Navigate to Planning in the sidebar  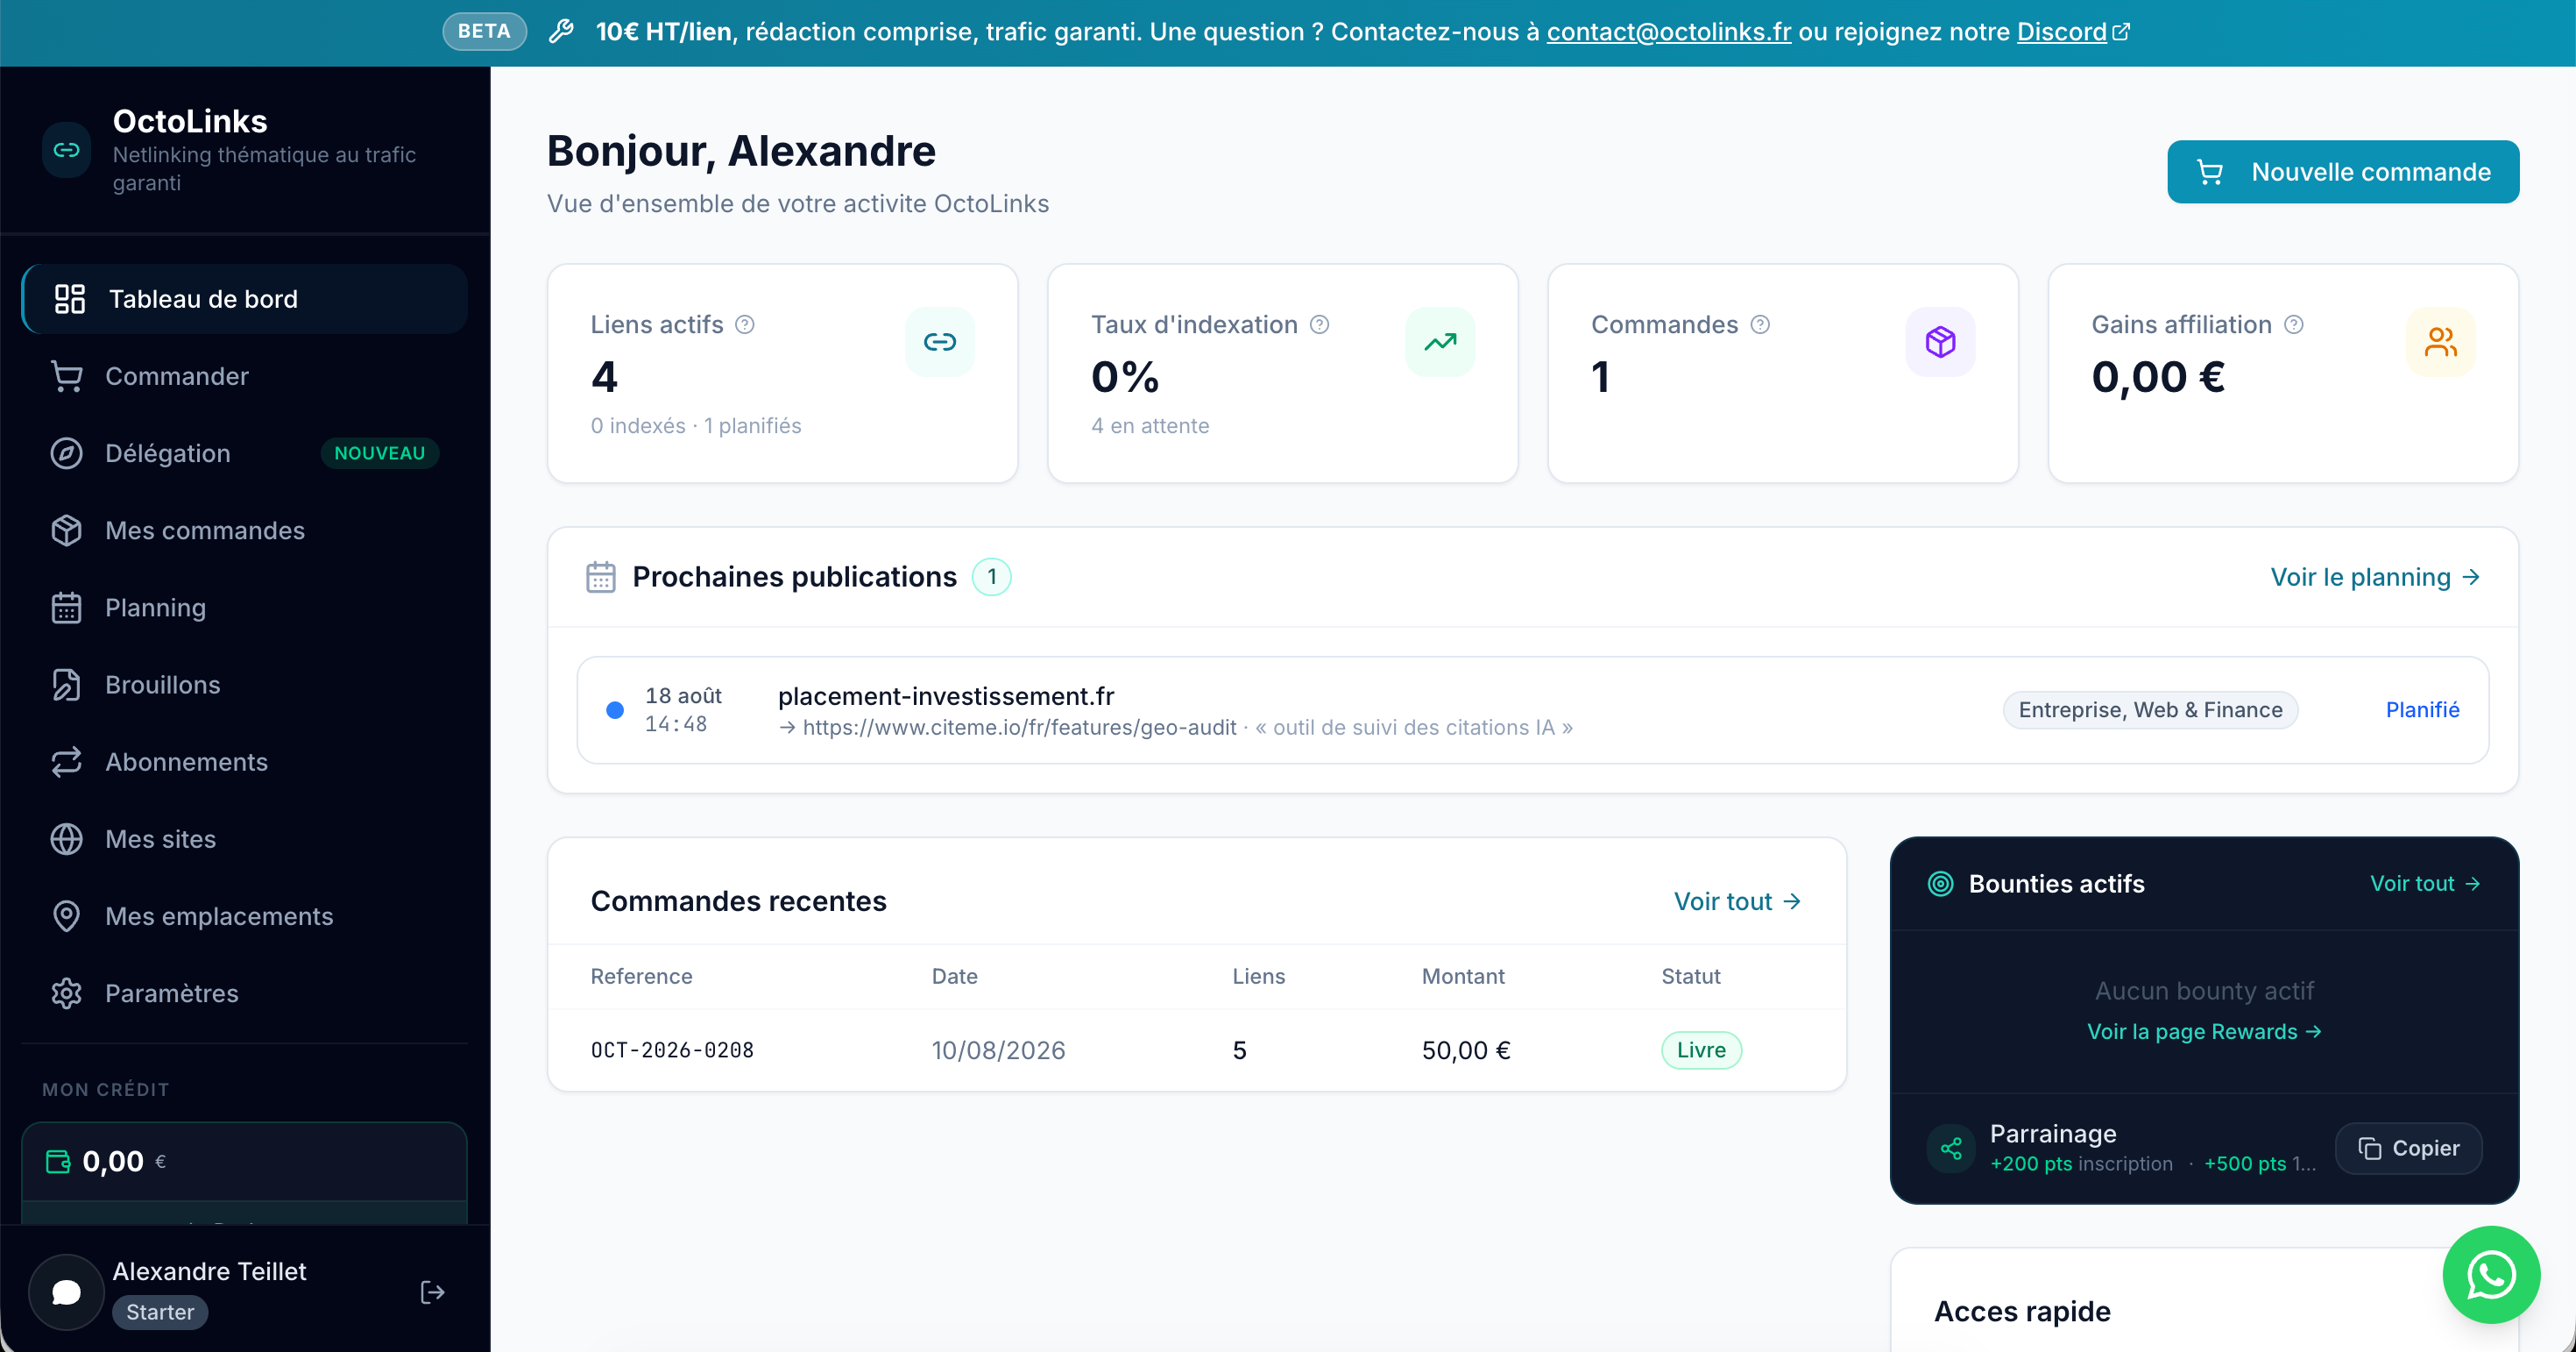coord(245,608)
